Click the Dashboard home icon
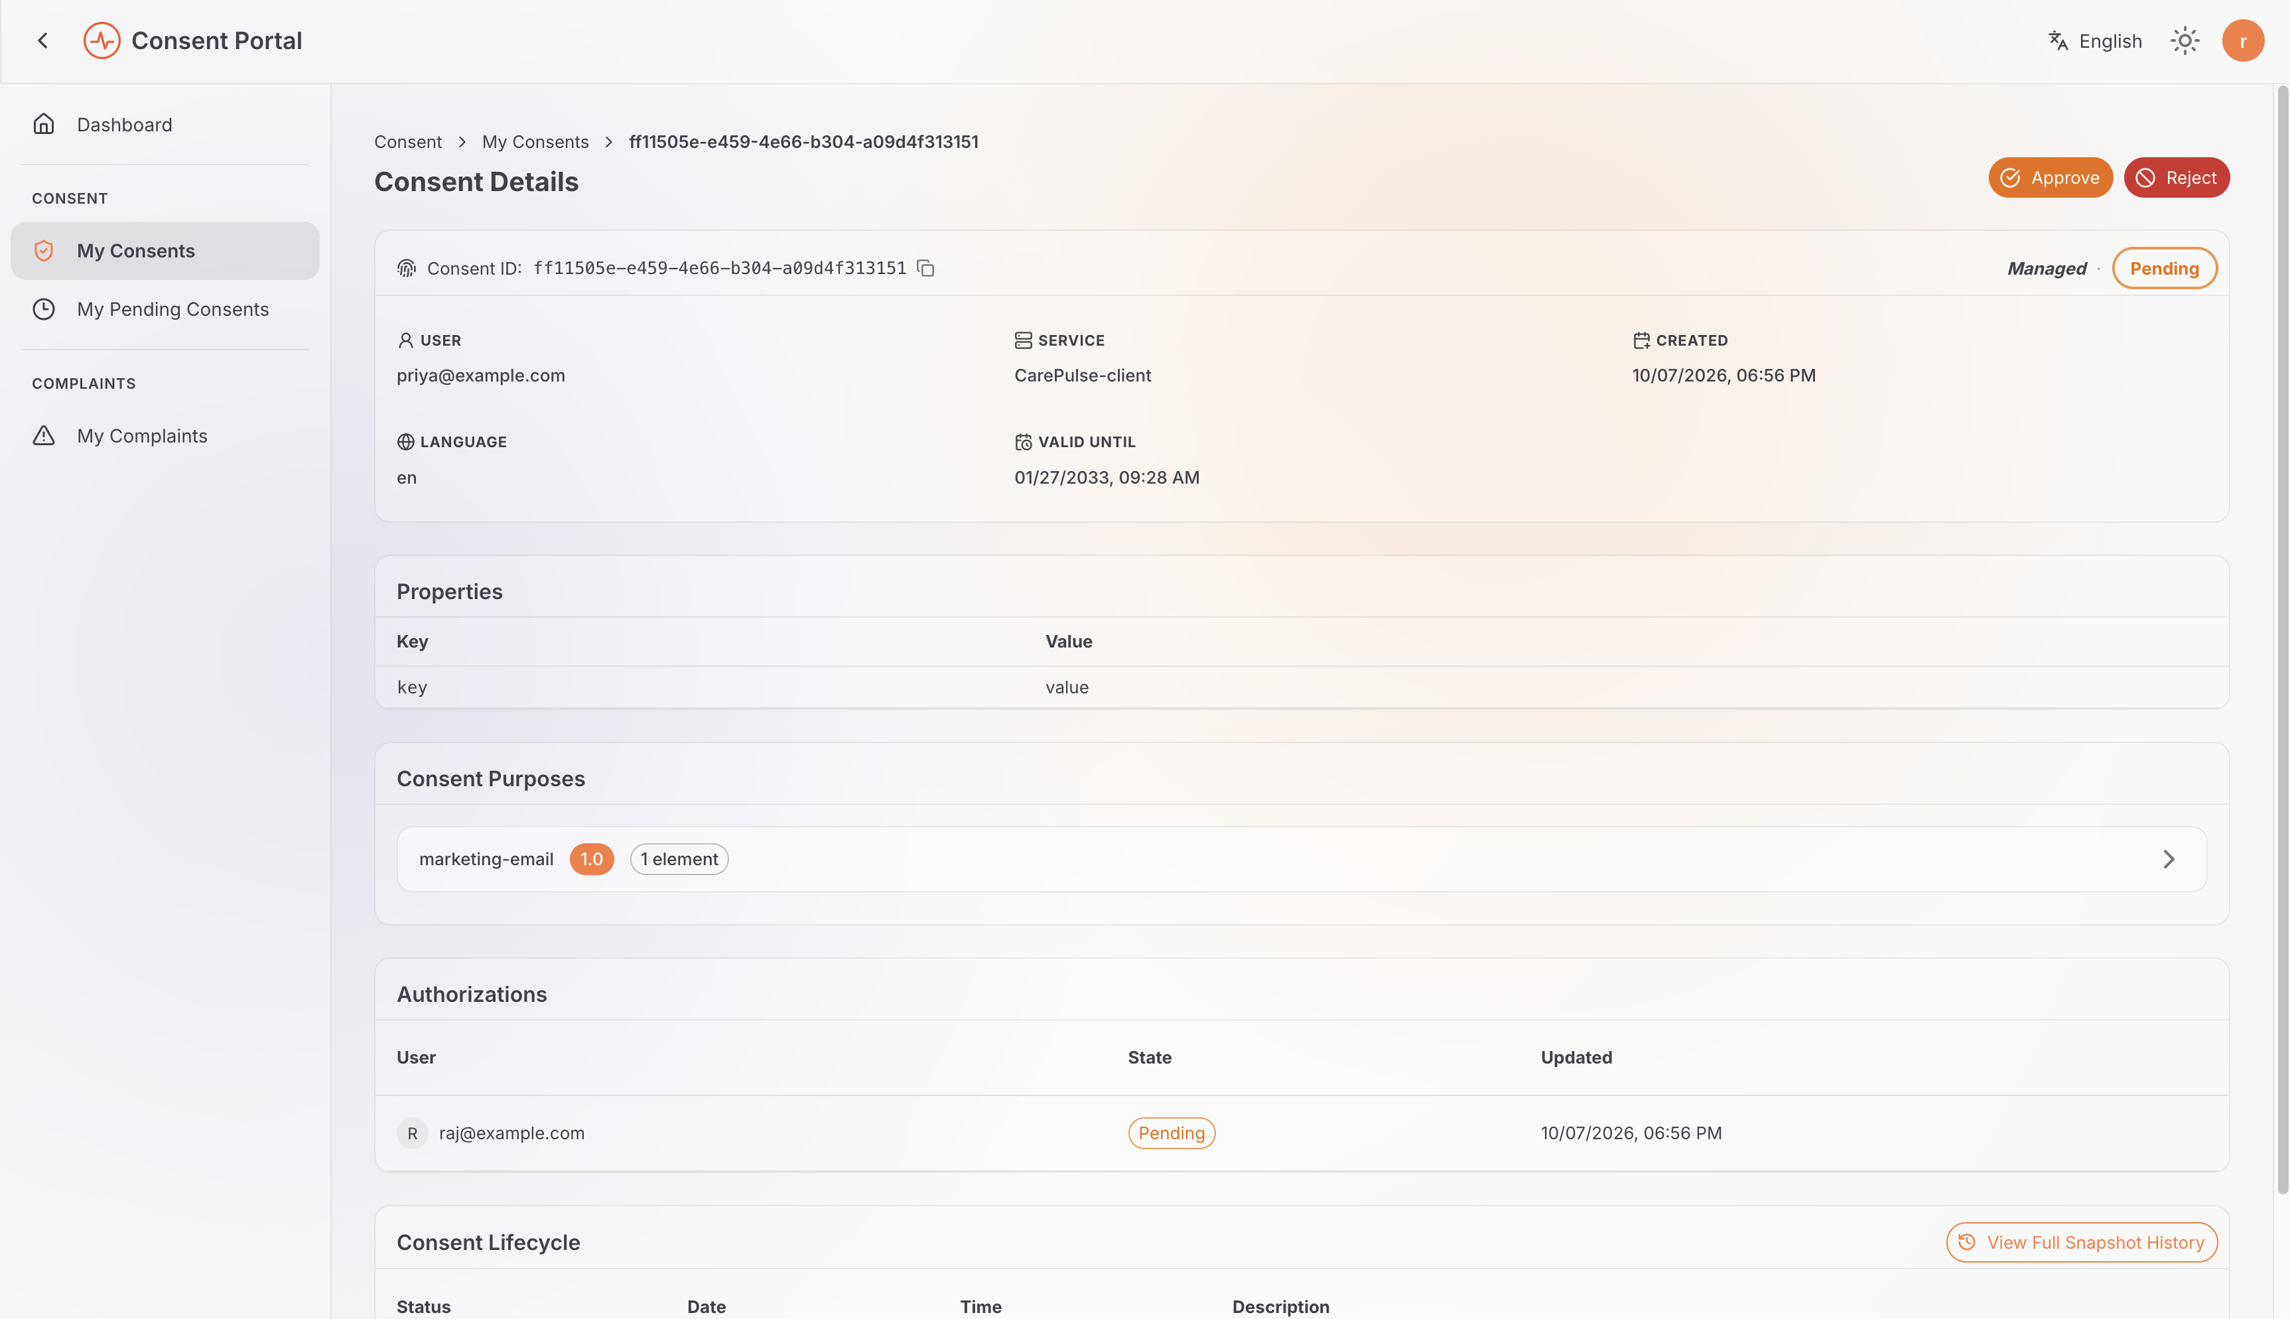Screen dimensions: 2290x1319 point(44,124)
